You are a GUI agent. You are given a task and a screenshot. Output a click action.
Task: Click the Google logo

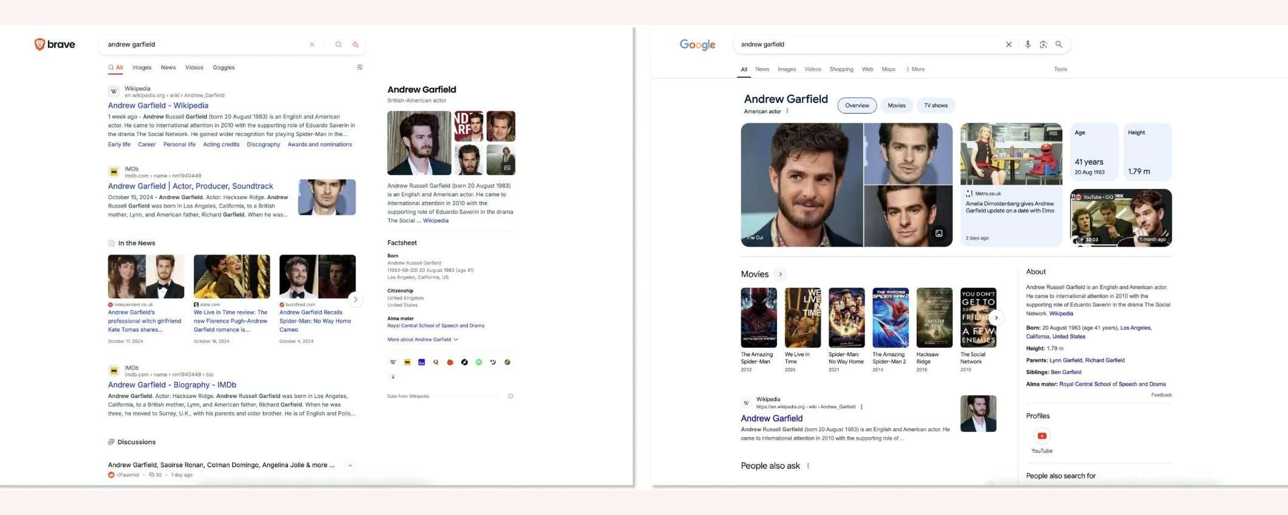697,44
